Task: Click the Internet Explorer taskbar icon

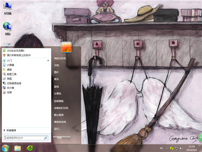Action: (30, 148)
